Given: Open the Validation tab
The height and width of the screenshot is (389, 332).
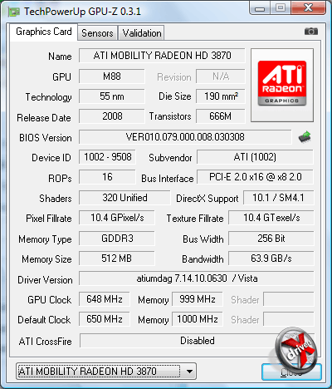Looking at the screenshot, I should coord(142,33).
